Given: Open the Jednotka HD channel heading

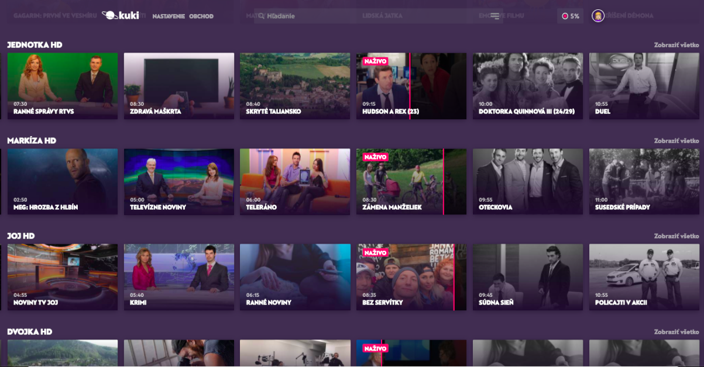Looking at the screenshot, I should point(35,45).
